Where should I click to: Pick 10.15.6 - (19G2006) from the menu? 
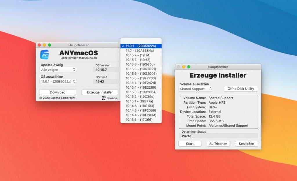(141, 74)
